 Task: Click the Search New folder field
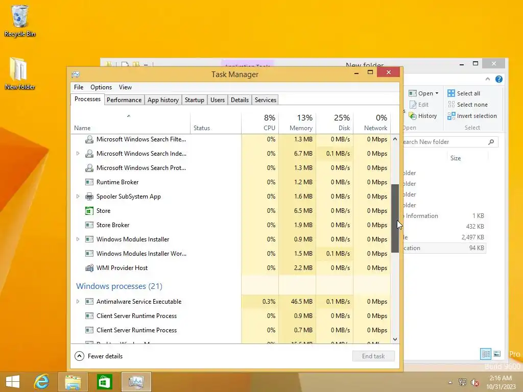click(x=450, y=142)
